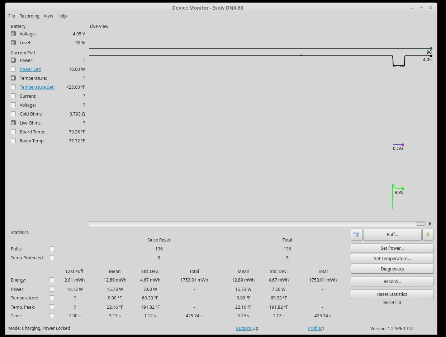Tick the Energy statistics checkbox

[x=52, y=280]
